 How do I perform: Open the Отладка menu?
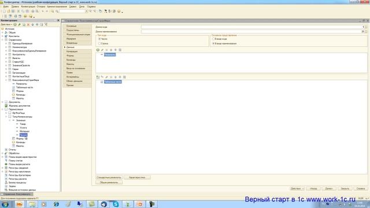coord(41,6)
